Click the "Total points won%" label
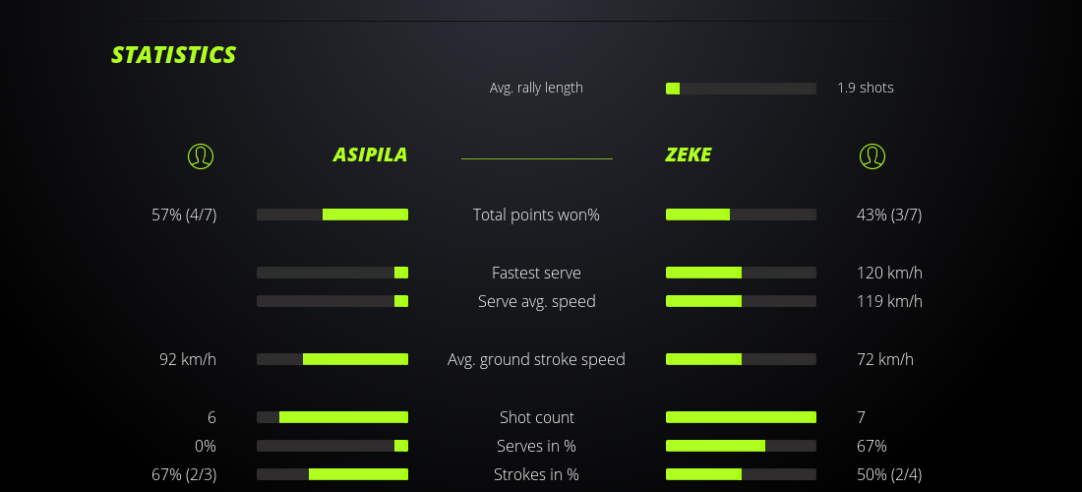1082x492 pixels. coord(536,215)
